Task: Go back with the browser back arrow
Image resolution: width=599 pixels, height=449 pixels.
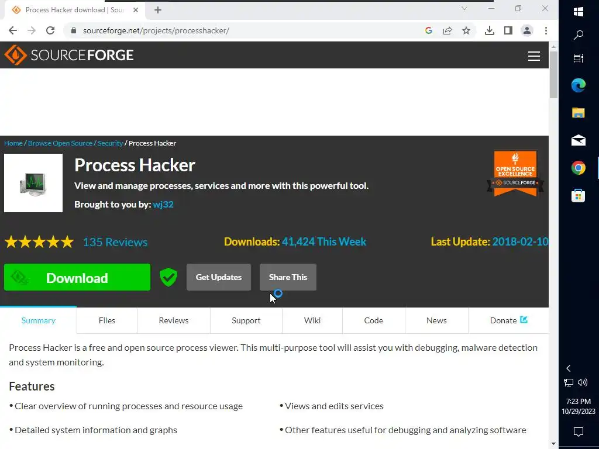Action: click(x=13, y=30)
